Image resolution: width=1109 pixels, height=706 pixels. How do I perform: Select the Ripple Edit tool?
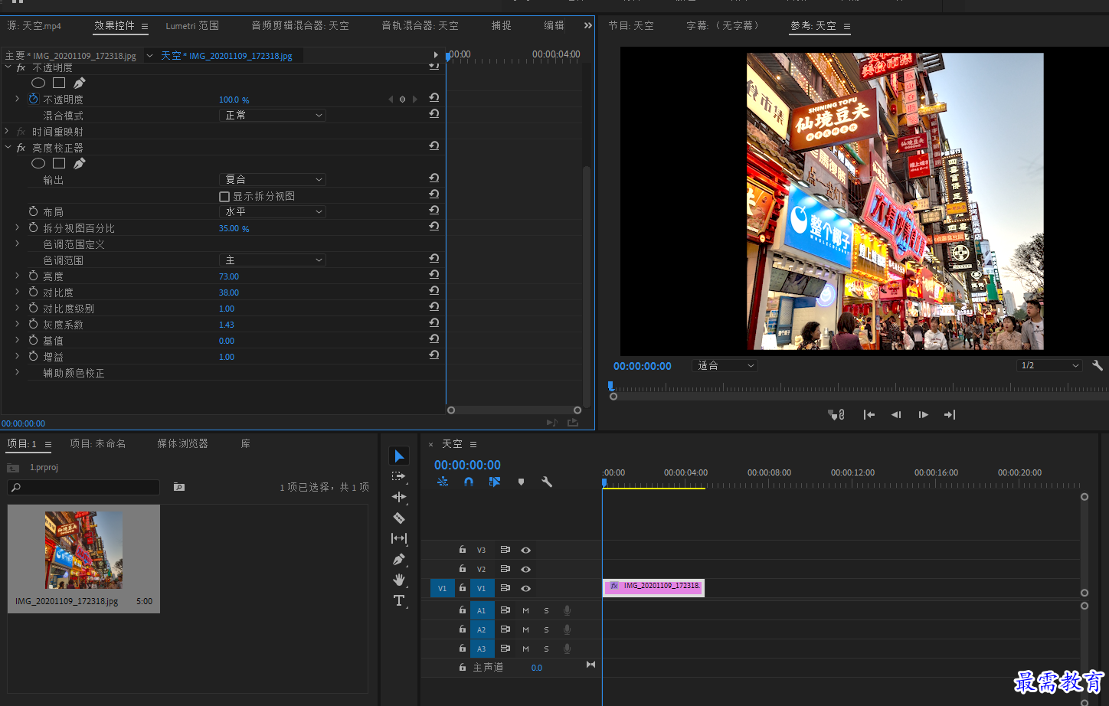(x=399, y=497)
